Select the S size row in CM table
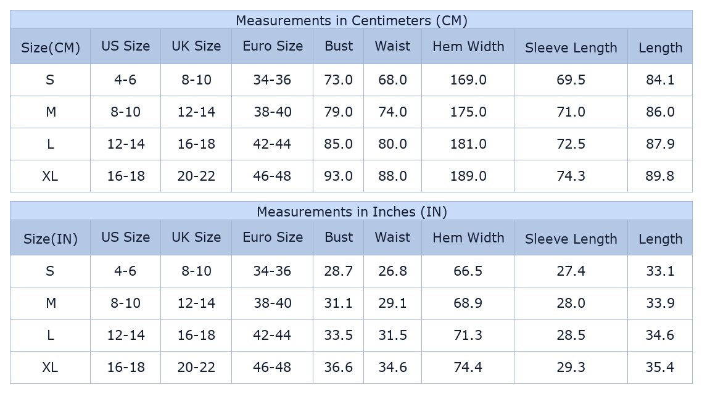This screenshot has width=702, height=396. 50,80
